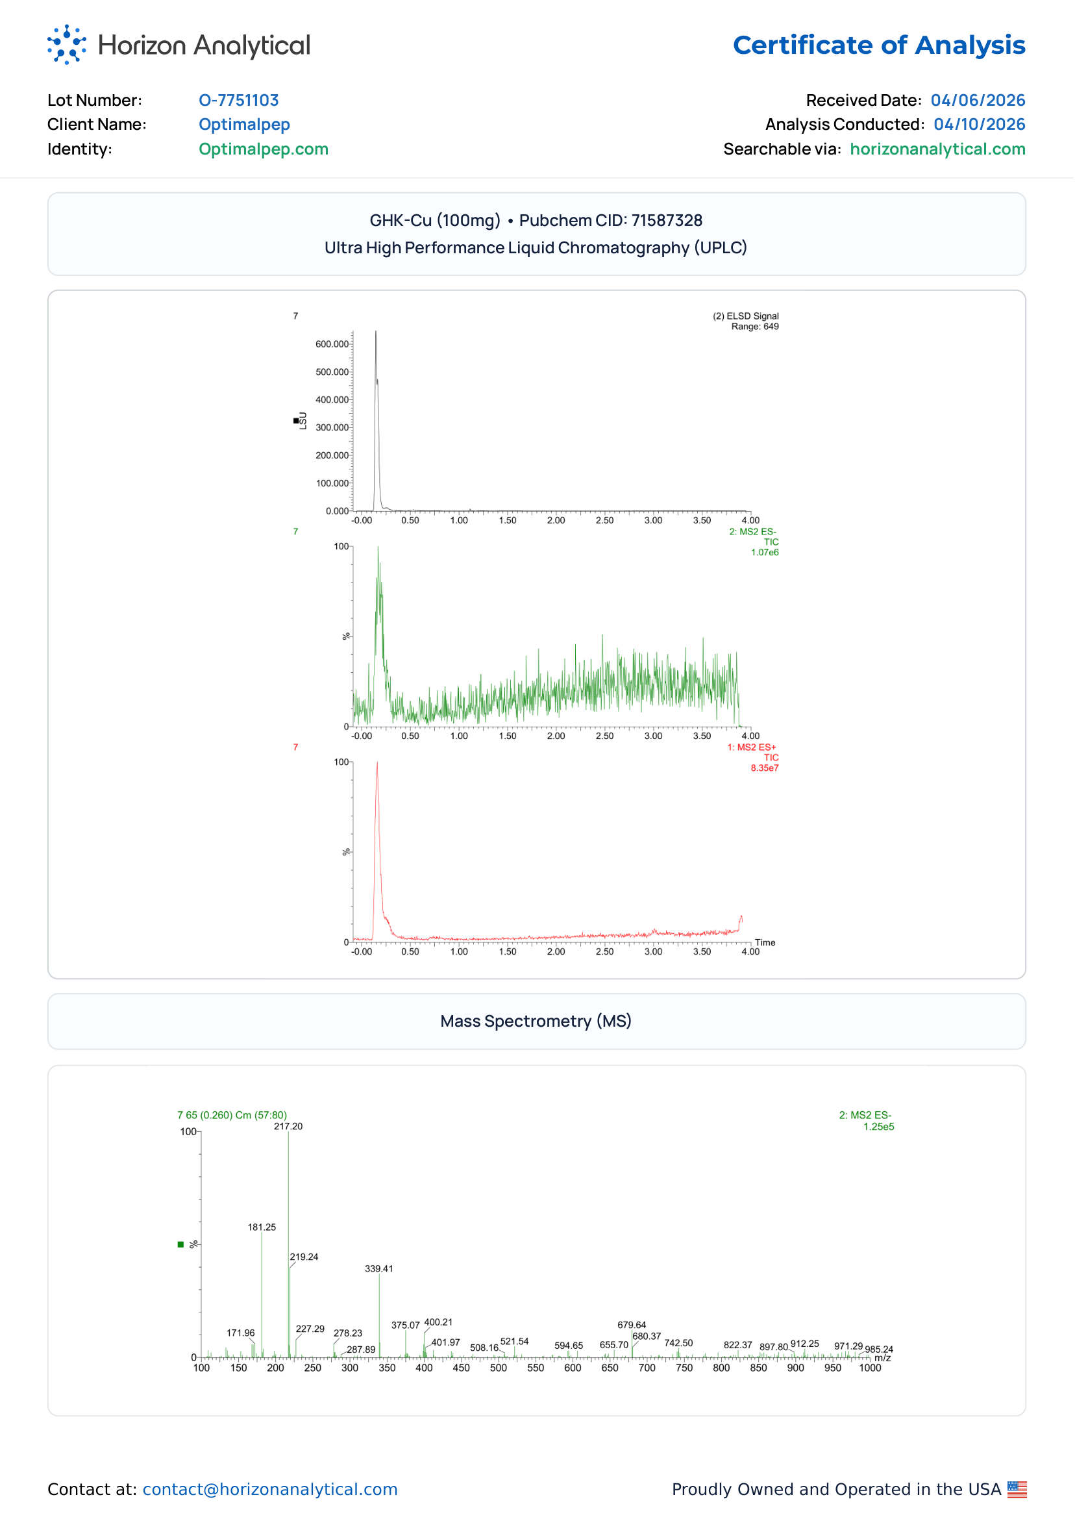Click the 339.41 mass peak label

379,1270
